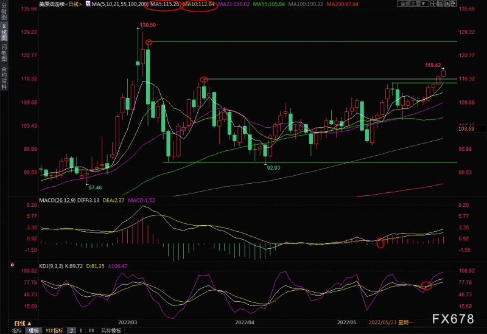487x334 pixels.
Task: Click the small red marker icon beside KDJ panel
Action: [x=12, y=265]
